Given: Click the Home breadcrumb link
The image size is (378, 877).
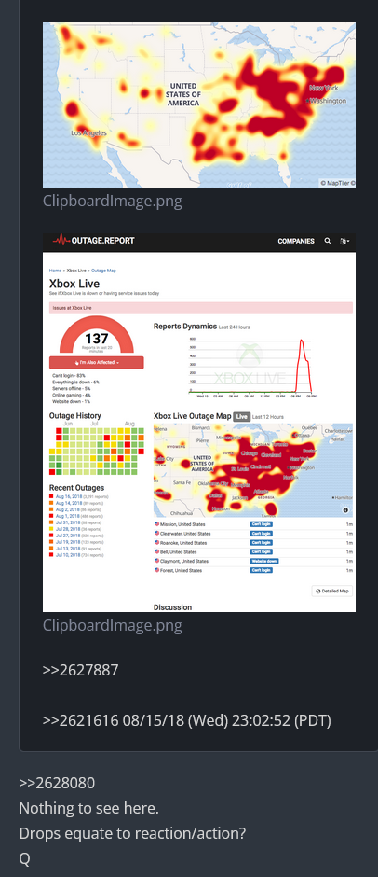Looking at the screenshot, I should [x=55, y=271].
